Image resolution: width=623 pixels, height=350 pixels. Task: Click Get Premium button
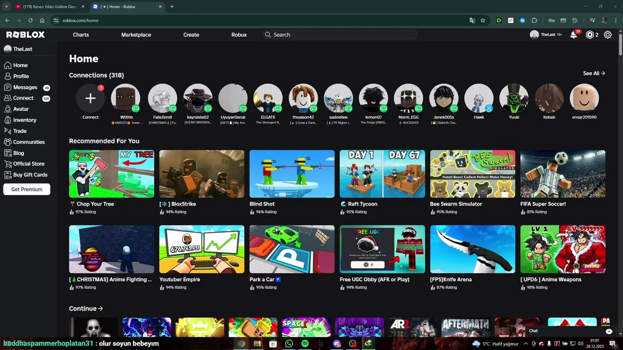(27, 189)
